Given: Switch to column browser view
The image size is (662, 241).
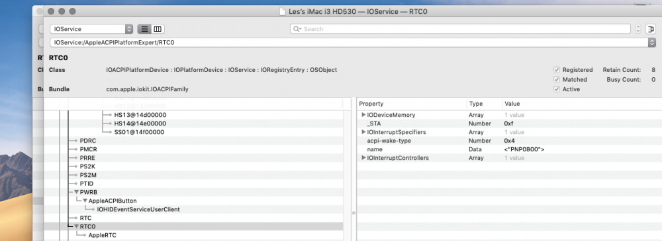Looking at the screenshot, I should point(158,29).
